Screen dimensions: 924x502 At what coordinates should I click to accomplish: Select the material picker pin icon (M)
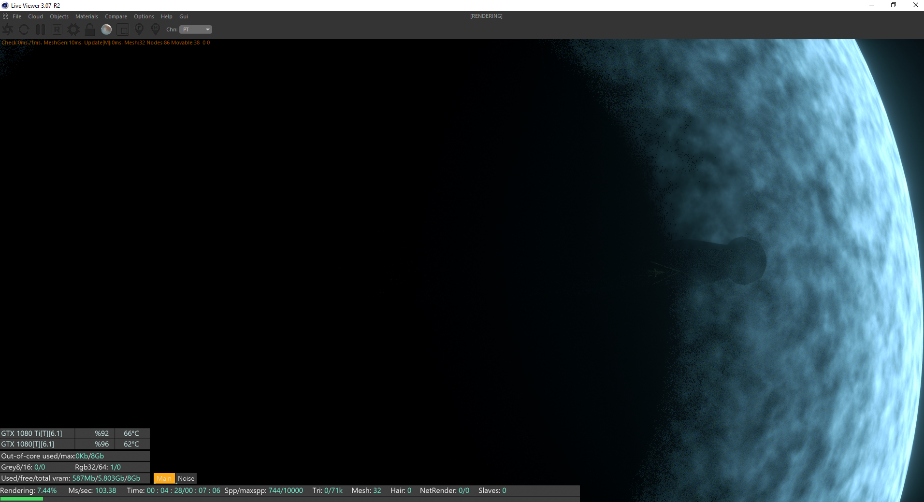click(156, 29)
